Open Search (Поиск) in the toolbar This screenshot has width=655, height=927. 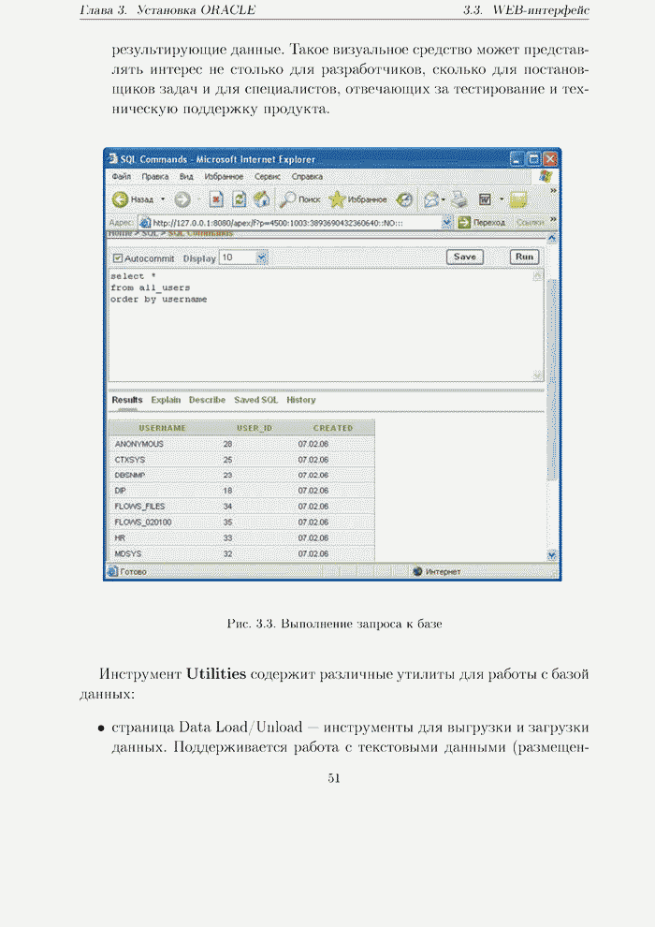(299, 199)
